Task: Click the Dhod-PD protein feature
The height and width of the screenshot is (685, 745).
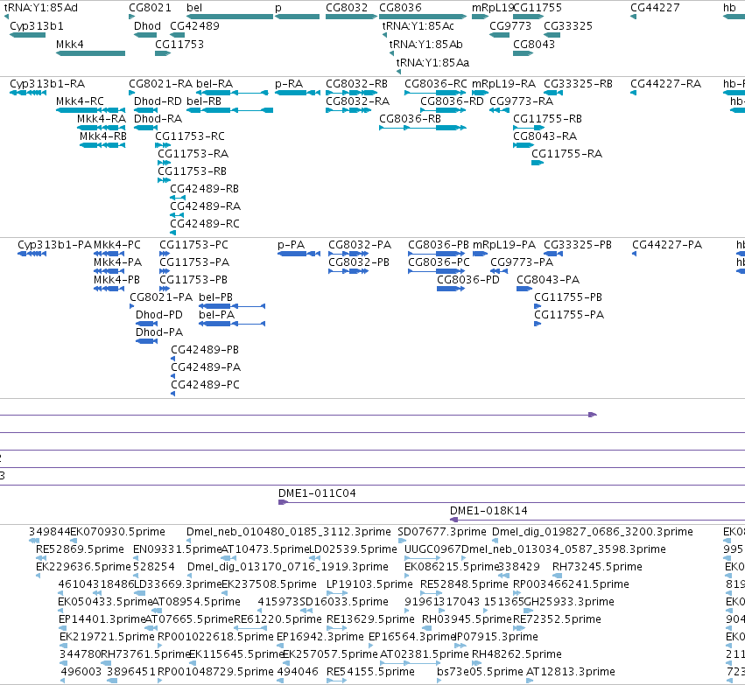Action: pyautogui.click(x=146, y=324)
